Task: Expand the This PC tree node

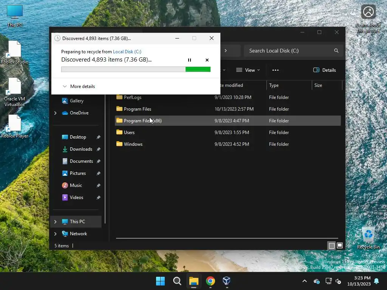Action: click(x=55, y=222)
